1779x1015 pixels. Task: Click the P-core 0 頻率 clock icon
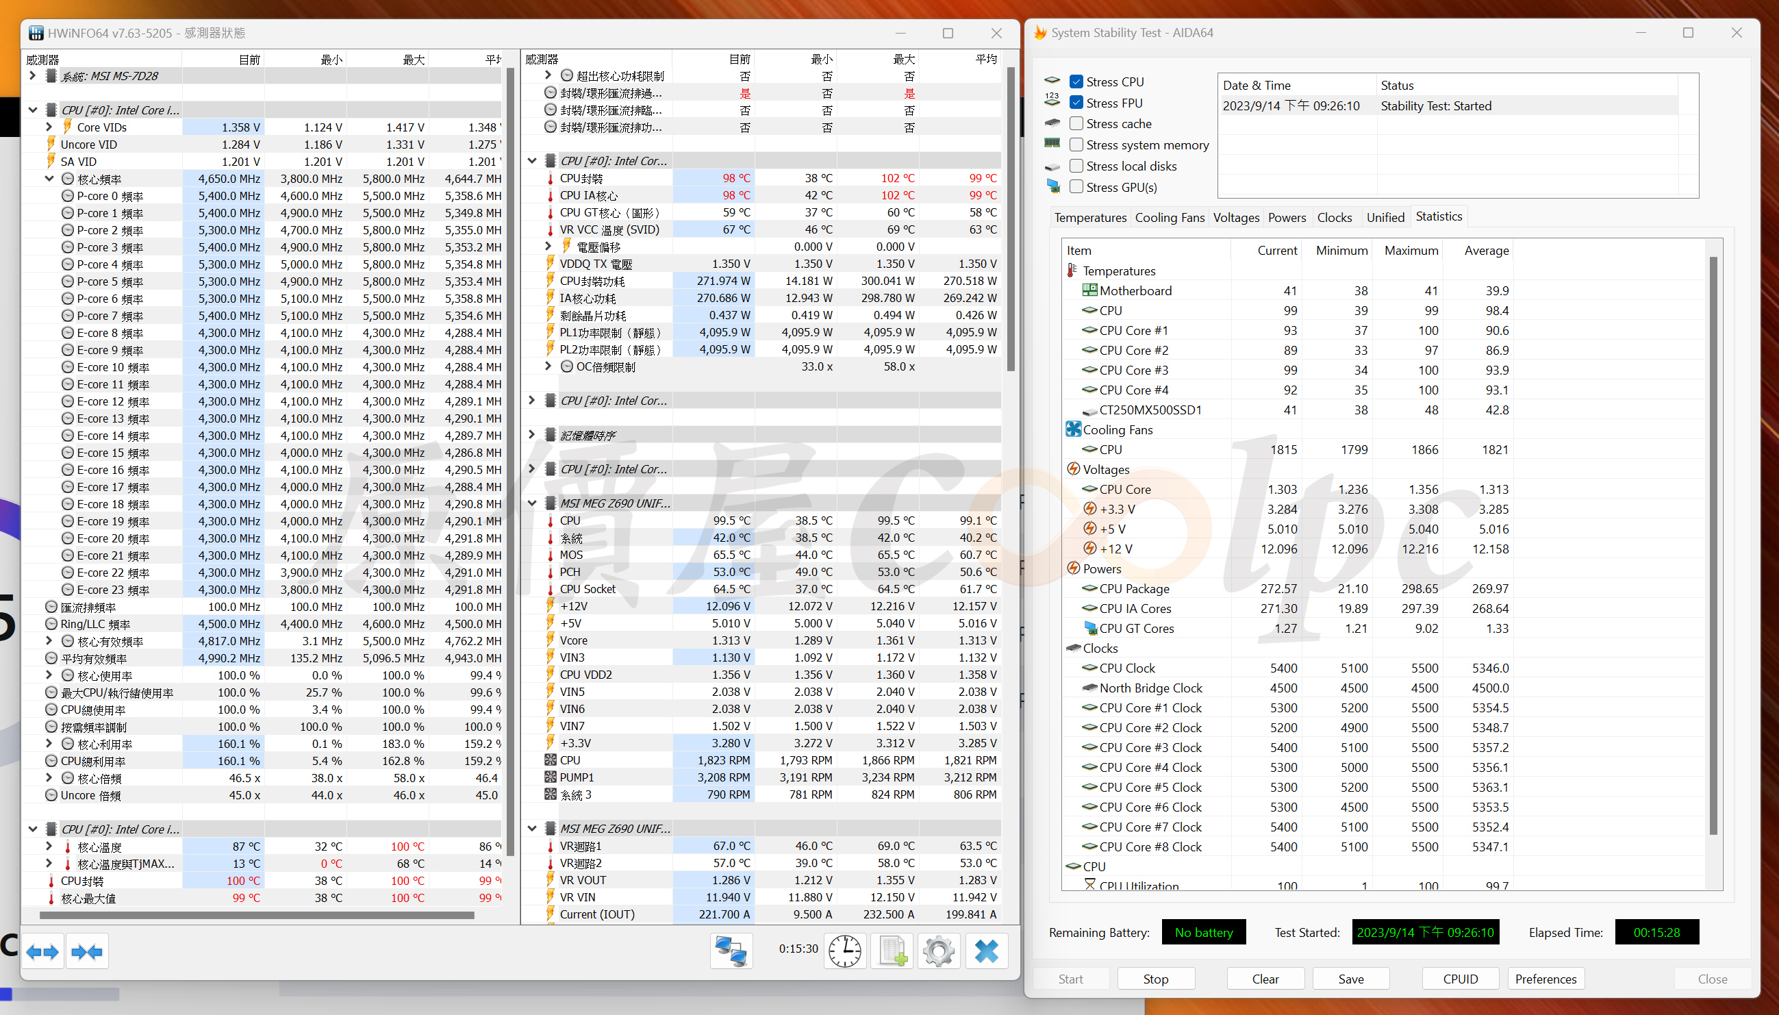(x=68, y=196)
